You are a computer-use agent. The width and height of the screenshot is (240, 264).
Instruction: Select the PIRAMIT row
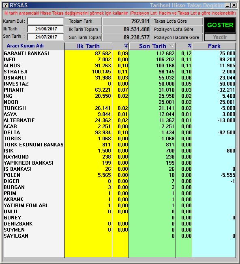click(x=120, y=90)
